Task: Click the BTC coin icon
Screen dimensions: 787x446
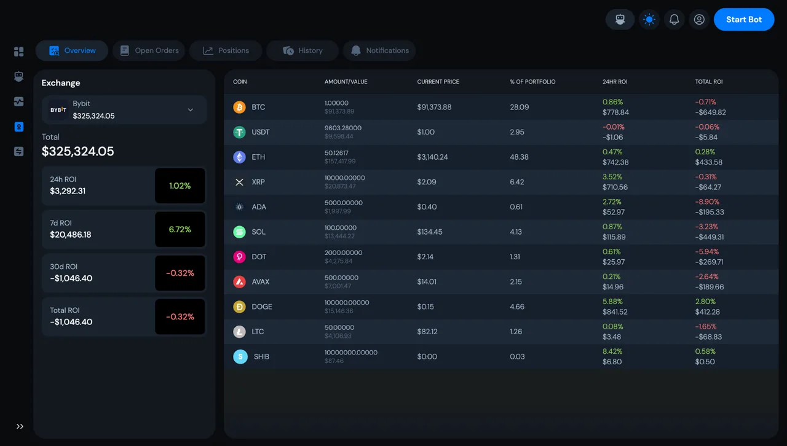Action: click(239, 107)
